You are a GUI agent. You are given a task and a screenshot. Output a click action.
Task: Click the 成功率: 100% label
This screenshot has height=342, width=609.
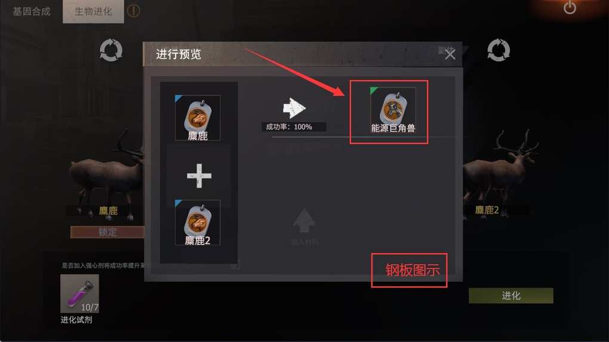coord(290,127)
